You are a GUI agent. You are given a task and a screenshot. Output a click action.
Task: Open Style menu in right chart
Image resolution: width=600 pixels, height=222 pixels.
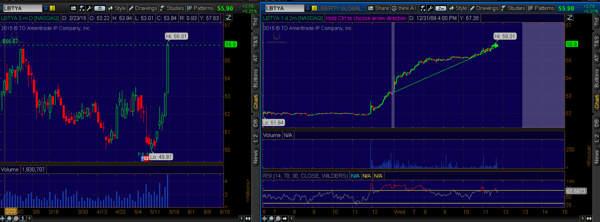pyautogui.click(x=458, y=8)
